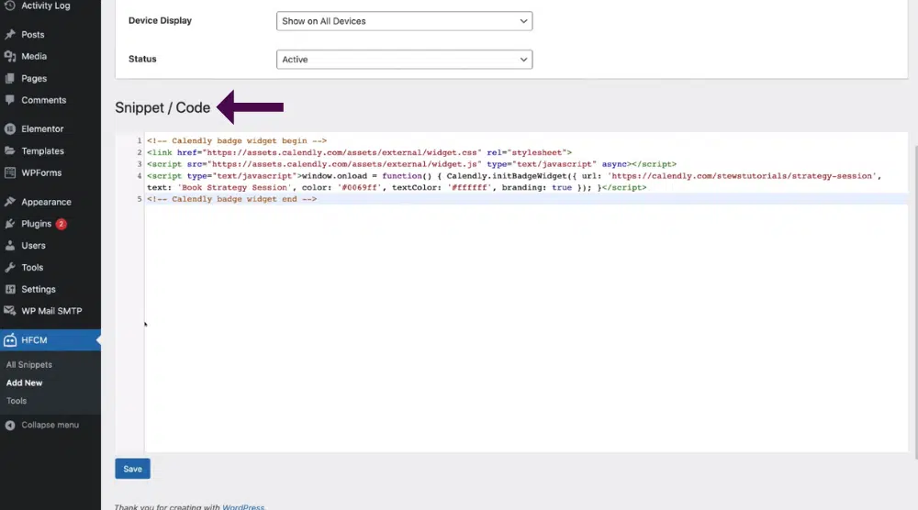This screenshot has height=510, width=918.
Task: Open All Snippets under HFCM
Action: pos(29,364)
